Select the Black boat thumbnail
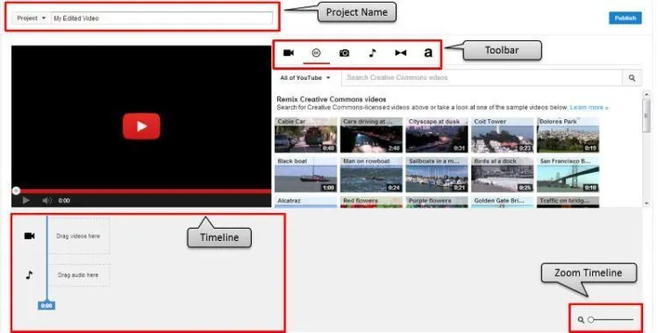The height and width of the screenshot is (333, 658). pos(306,174)
